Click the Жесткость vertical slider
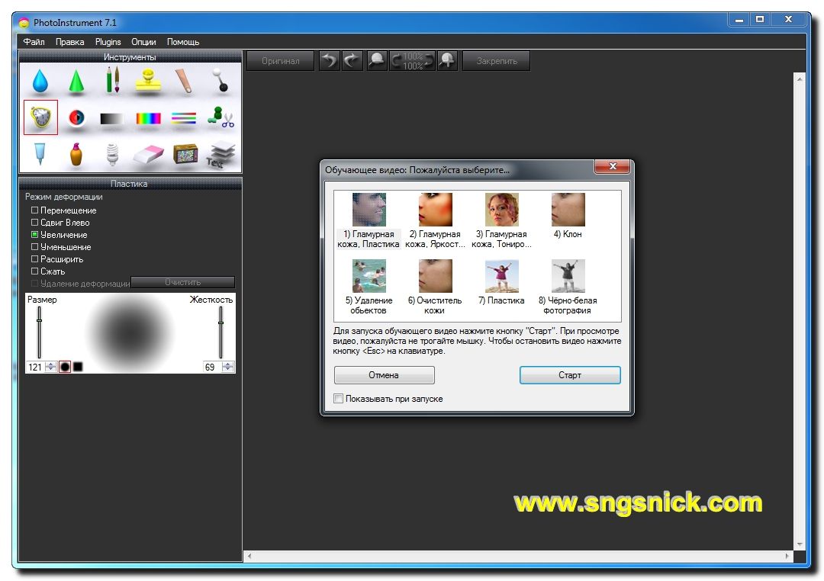This screenshot has height=581, width=824. click(221, 332)
